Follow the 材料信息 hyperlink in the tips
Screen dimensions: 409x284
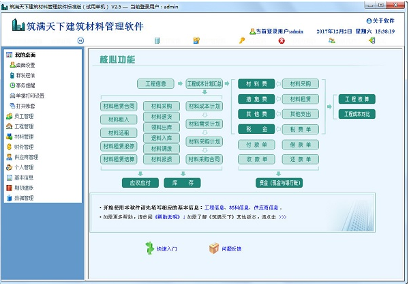pyautogui.click(x=239, y=208)
